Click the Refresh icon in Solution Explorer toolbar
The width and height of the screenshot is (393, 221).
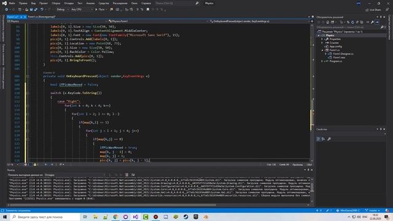pos(352,22)
